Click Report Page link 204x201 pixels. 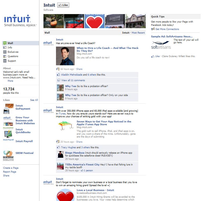(x=10, y=172)
